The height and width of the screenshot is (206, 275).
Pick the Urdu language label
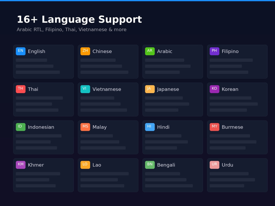pos(227,165)
